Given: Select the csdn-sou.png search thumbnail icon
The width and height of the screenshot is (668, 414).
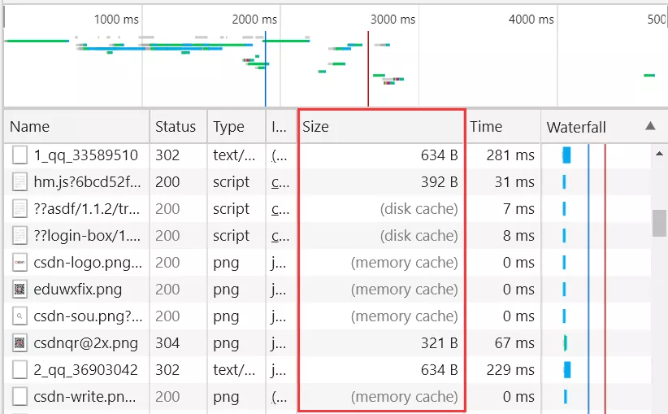Looking at the screenshot, I should pyautogui.click(x=20, y=316).
